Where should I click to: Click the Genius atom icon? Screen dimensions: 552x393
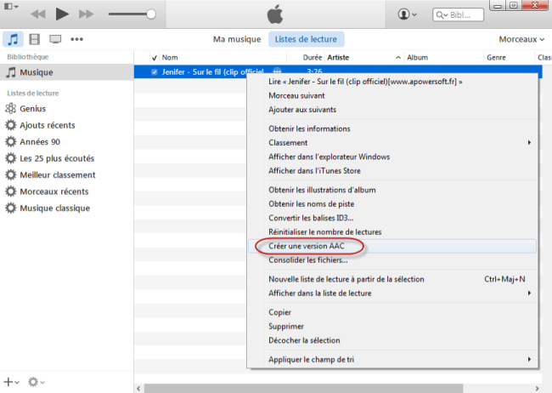[10, 109]
